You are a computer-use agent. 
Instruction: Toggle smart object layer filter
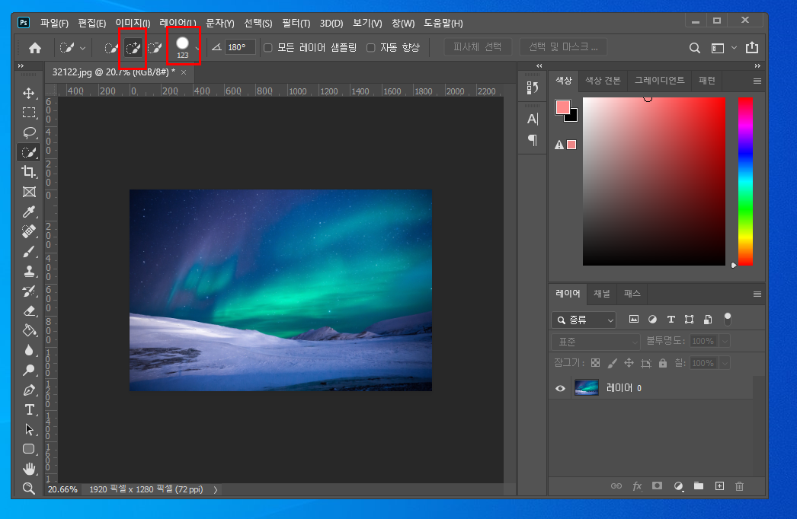pyautogui.click(x=708, y=320)
